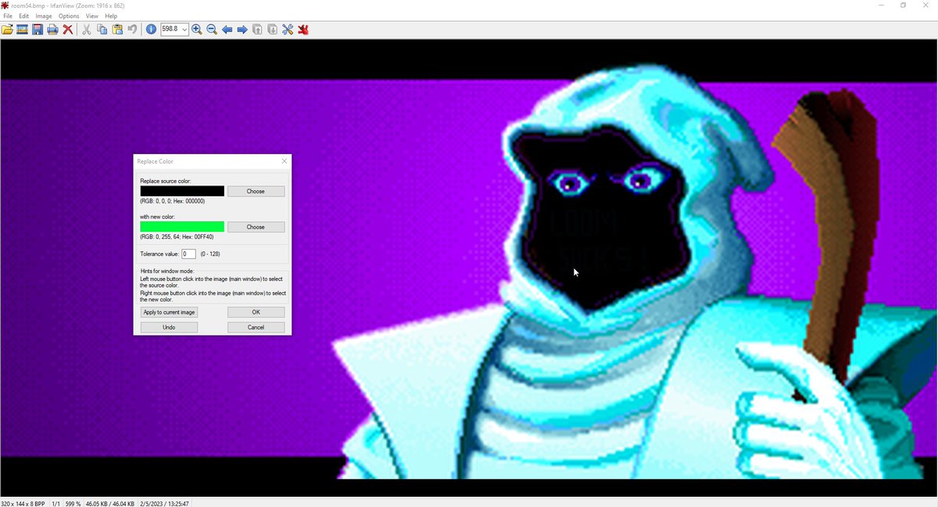Click the Apply to current image button
This screenshot has width=938, height=507.
[169, 312]
